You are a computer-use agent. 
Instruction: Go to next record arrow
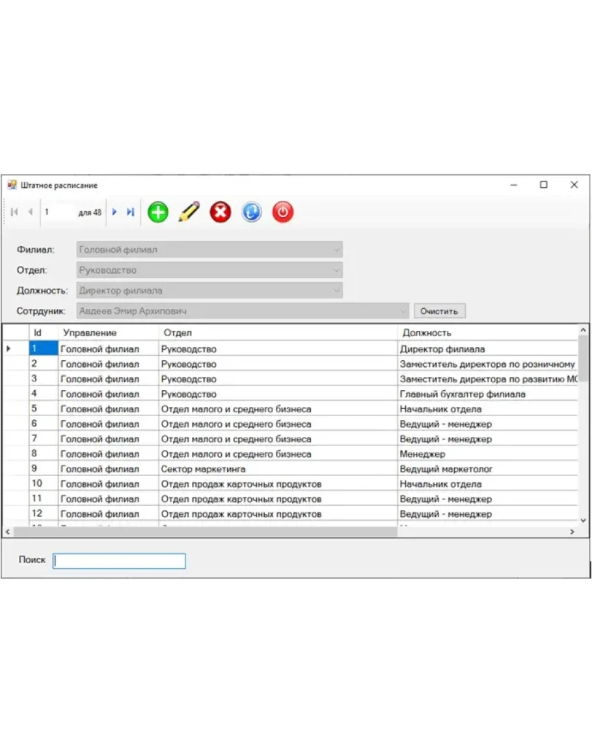(x=114, y=212)
